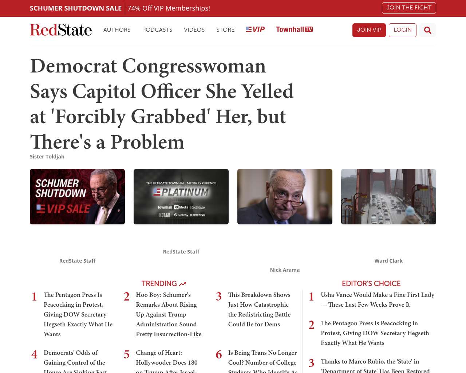Open trending redistricting battle breakdown story

click(259, 310)
